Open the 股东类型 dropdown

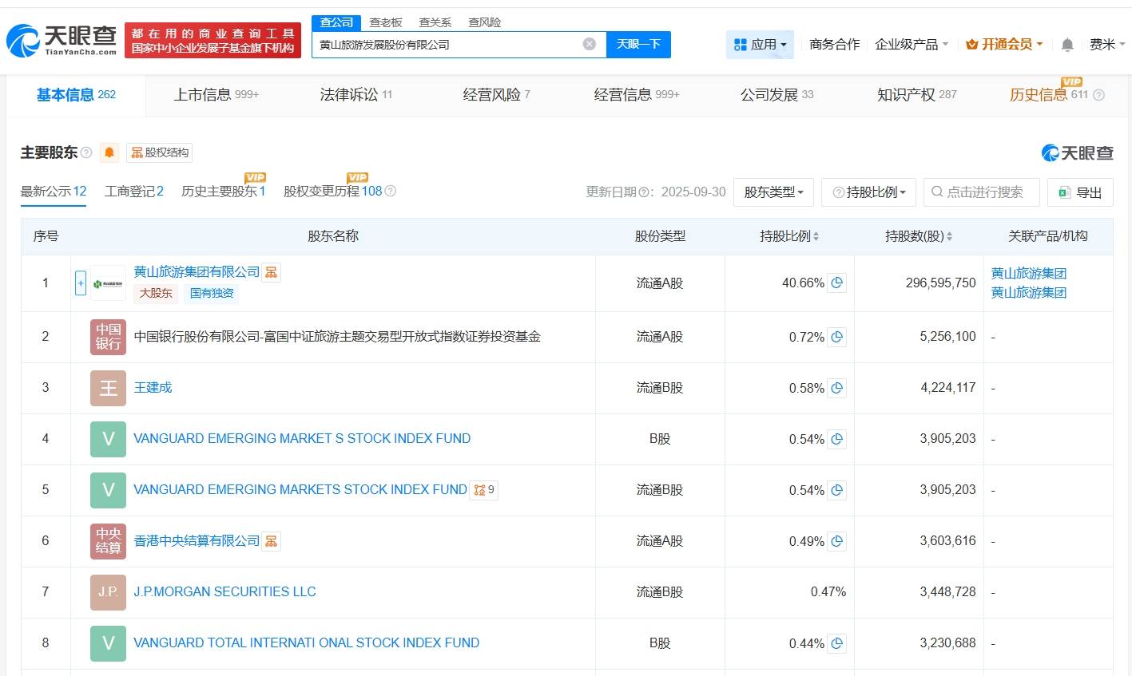773,192
